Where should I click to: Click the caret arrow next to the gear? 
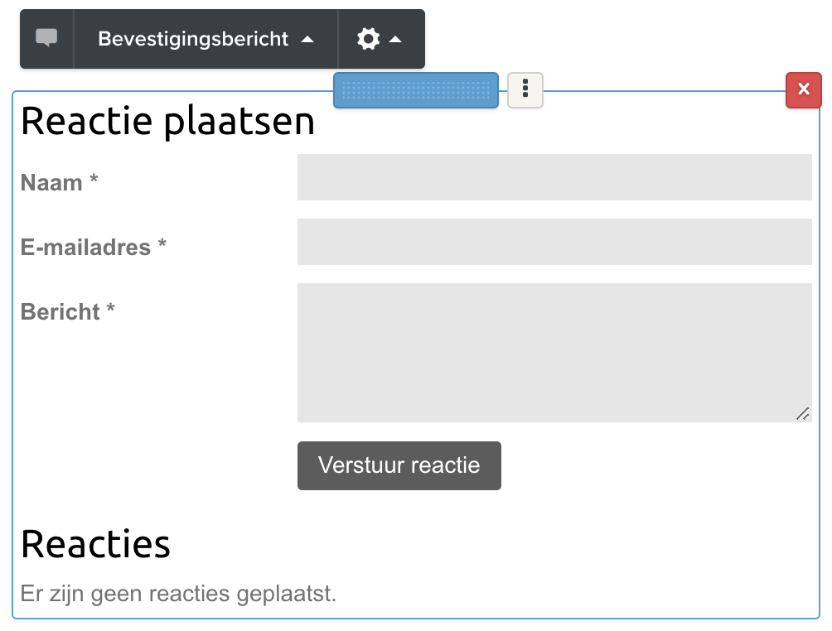(395, 40)
